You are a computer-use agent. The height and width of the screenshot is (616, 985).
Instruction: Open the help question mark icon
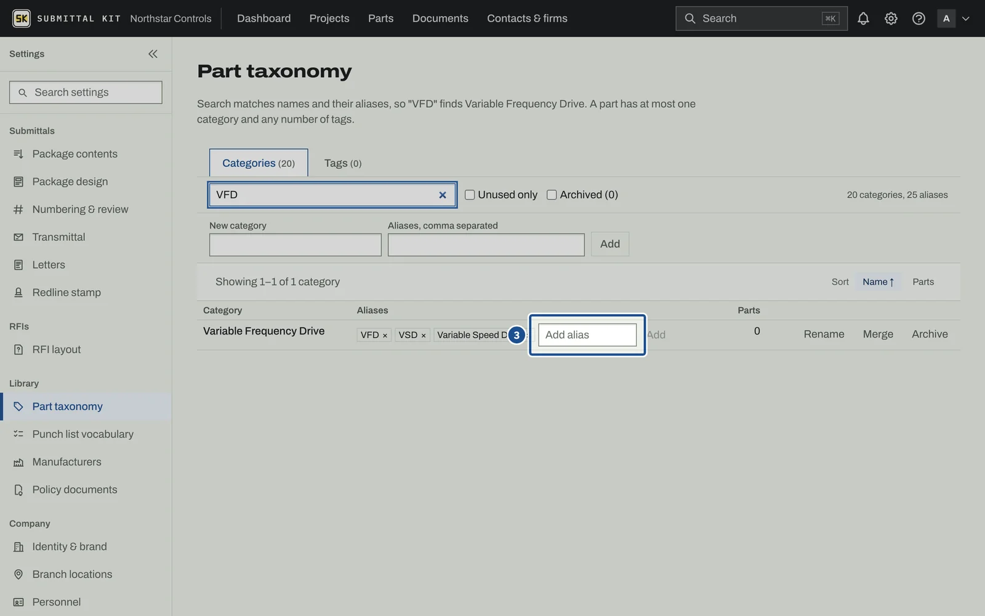[x=919, y=18]
